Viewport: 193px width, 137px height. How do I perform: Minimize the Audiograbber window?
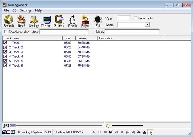click(x=169, y=5)
